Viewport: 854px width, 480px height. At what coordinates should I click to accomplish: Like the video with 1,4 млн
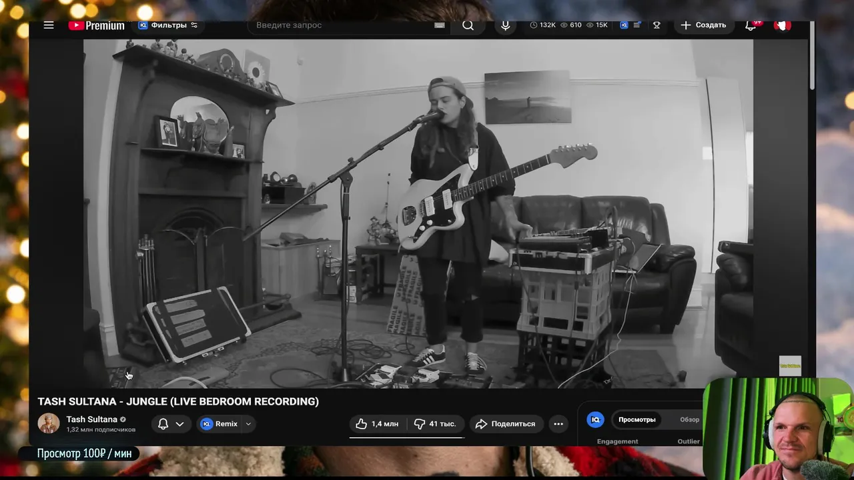pyautogui.click(x=377, y=424)
